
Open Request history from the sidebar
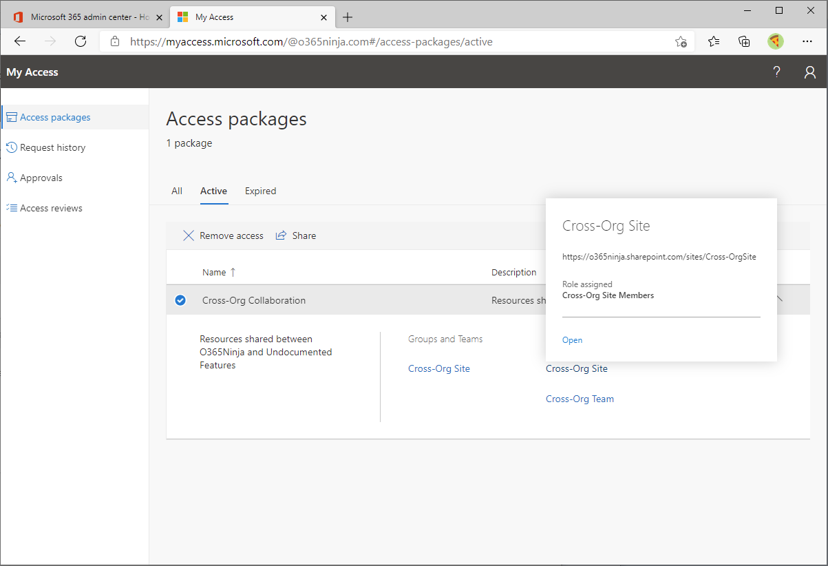pyautogui.click(x=52, y=147)
